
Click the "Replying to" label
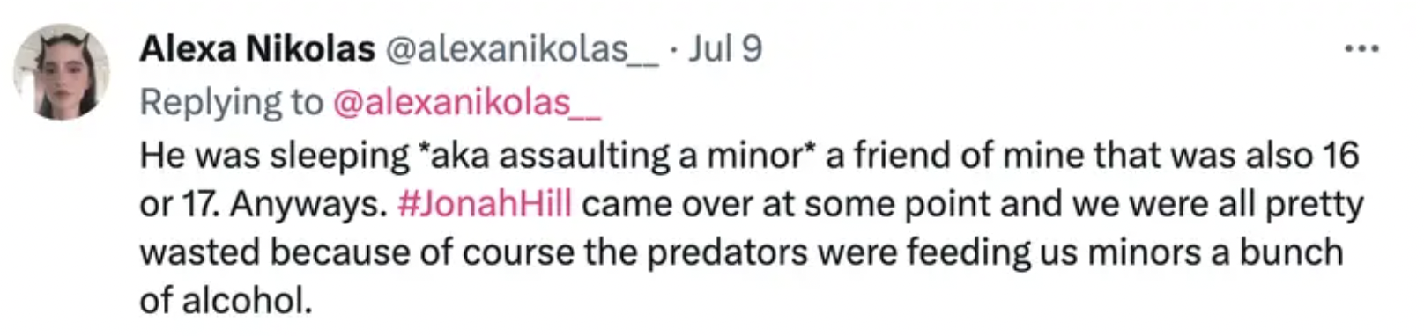232,104
